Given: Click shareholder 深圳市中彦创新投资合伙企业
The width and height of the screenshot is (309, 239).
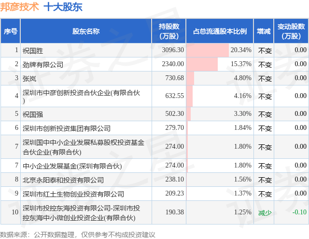Looking at the screenshot, I should click(81, 97).
